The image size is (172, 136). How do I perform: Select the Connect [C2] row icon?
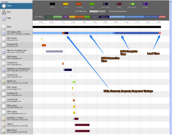(x=4, y=76)
